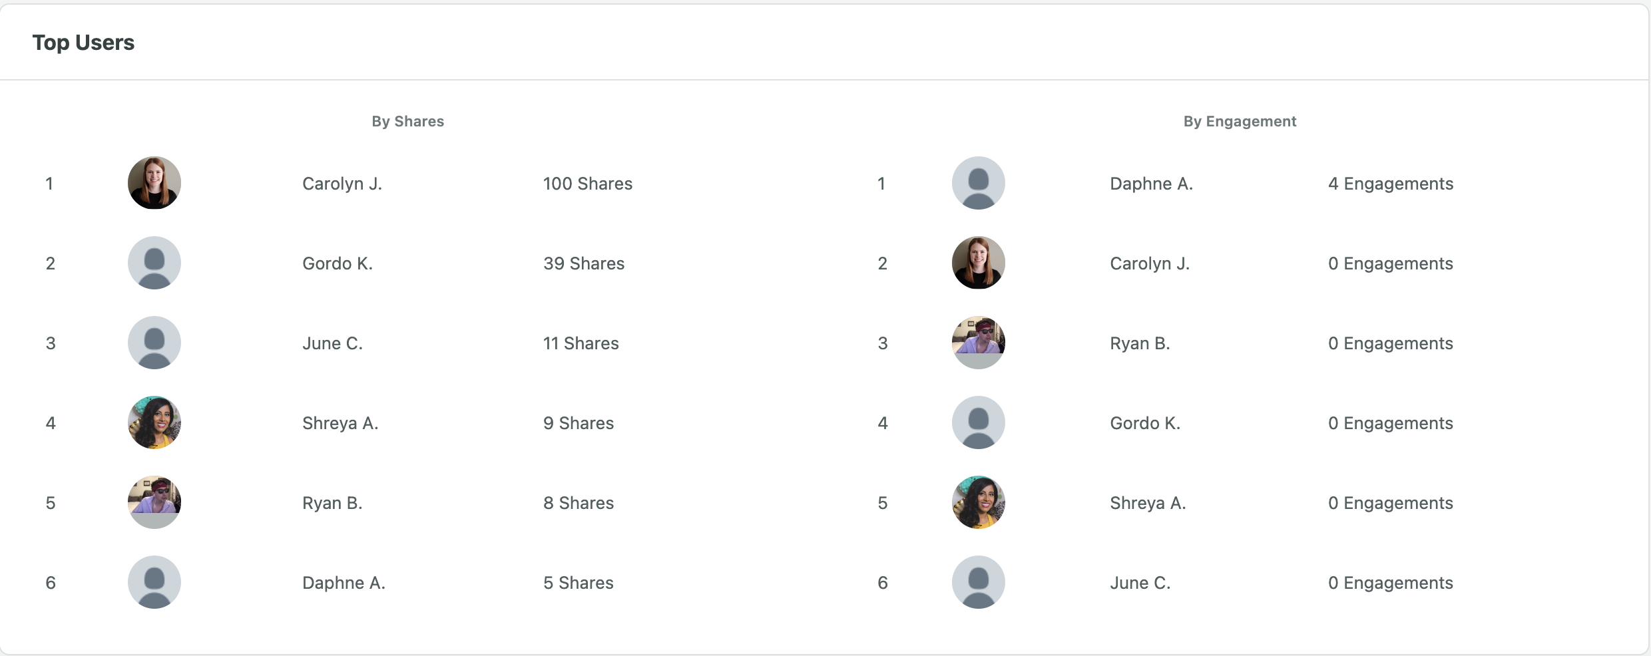Select the By Engagement column heading

[x=1240, y=121]
